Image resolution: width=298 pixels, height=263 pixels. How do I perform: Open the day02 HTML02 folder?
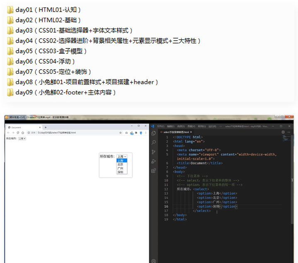point(44,20)
